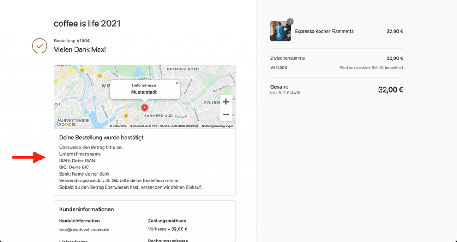Click the BARMBEK-SÜD map label
This screenshot has width=457, height=242.
click(158, 115)
